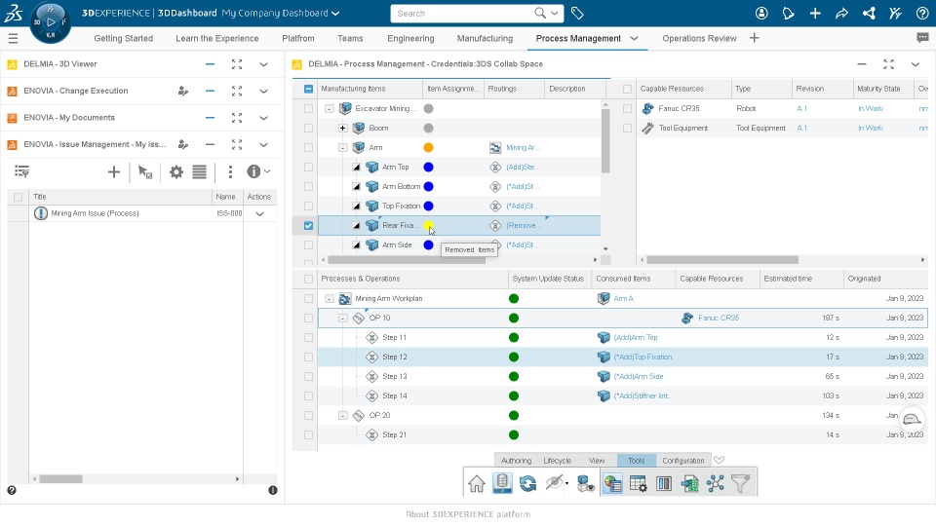Click the hidden eye icon in bottom toolbar
Screen dimensions: 936x526
point(554,483)
